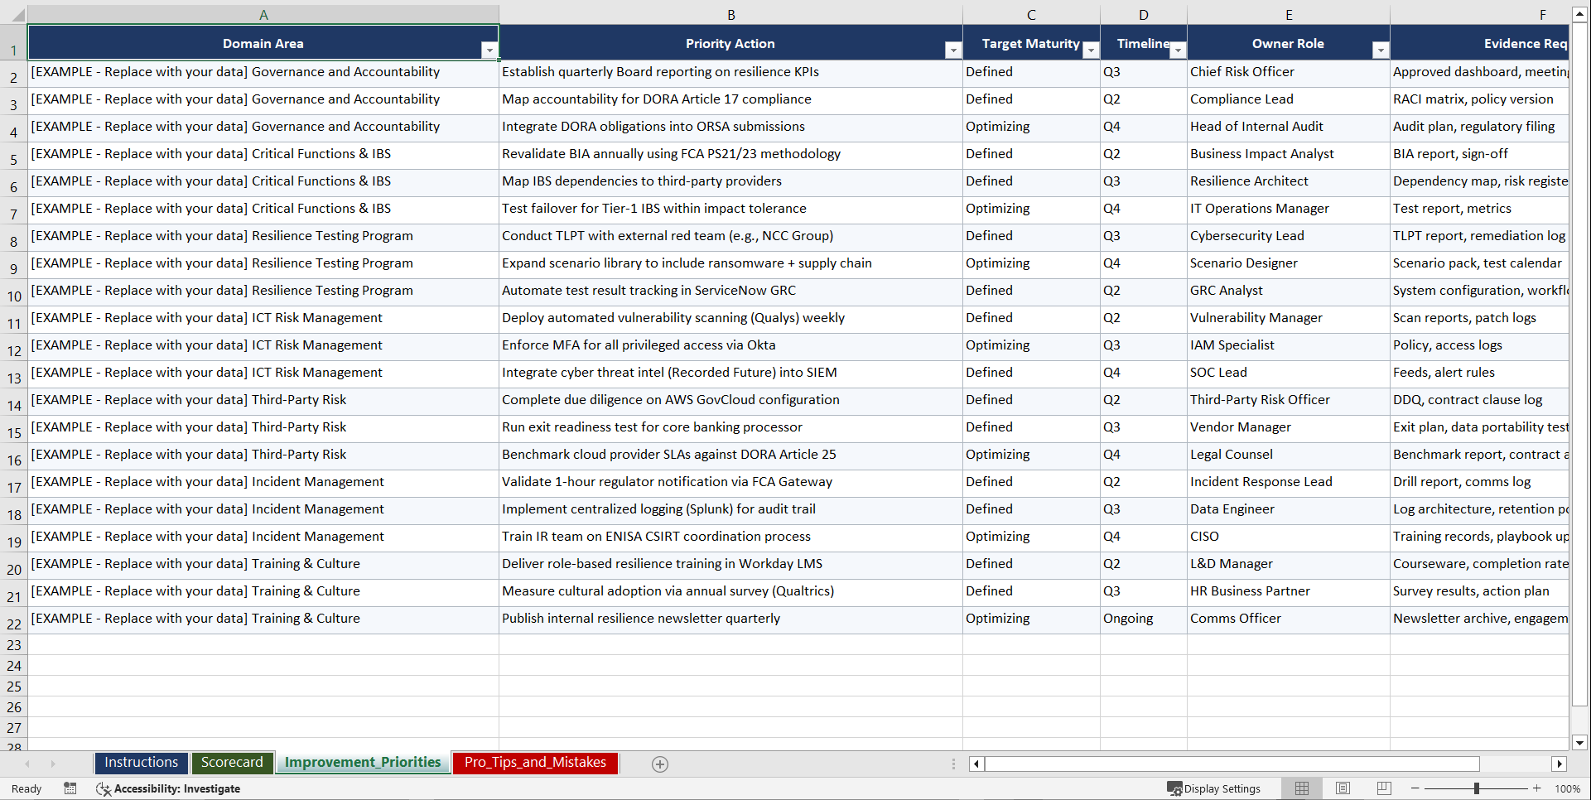Add a new worksheet with the plus icon

click(660, 764)
